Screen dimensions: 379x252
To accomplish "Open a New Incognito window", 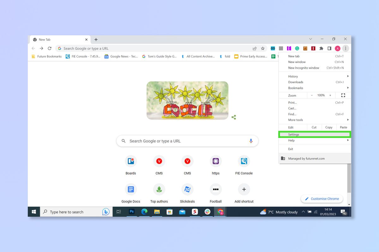I will [x=304, y=68].
